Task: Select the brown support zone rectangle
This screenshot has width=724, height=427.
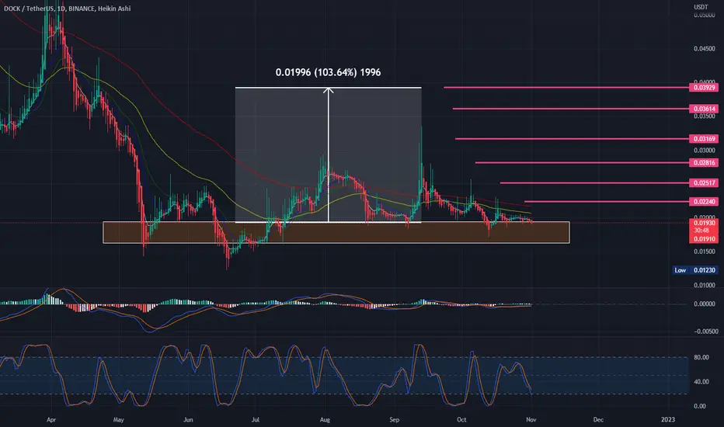Action: (336, 232)
